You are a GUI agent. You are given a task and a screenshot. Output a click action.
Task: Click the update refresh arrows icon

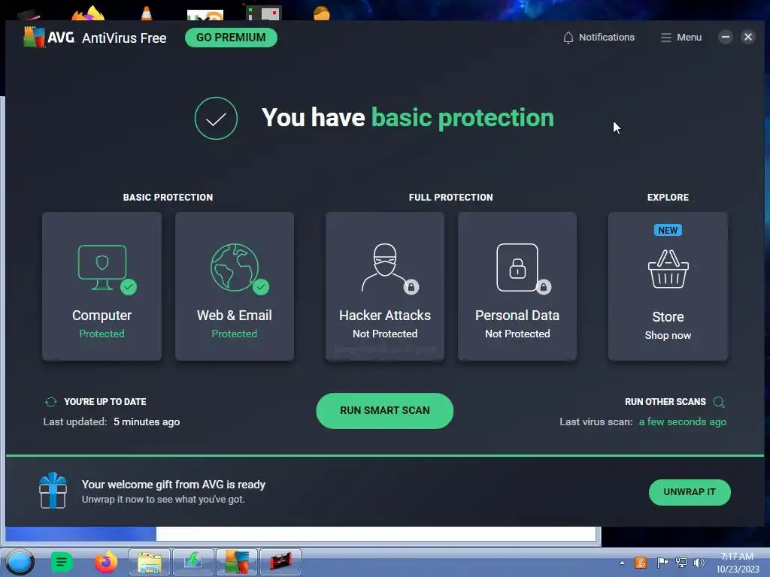pos(51,402)
